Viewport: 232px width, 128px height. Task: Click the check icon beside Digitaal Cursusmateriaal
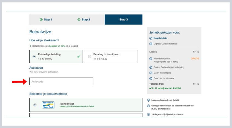(x=151, y=44)
